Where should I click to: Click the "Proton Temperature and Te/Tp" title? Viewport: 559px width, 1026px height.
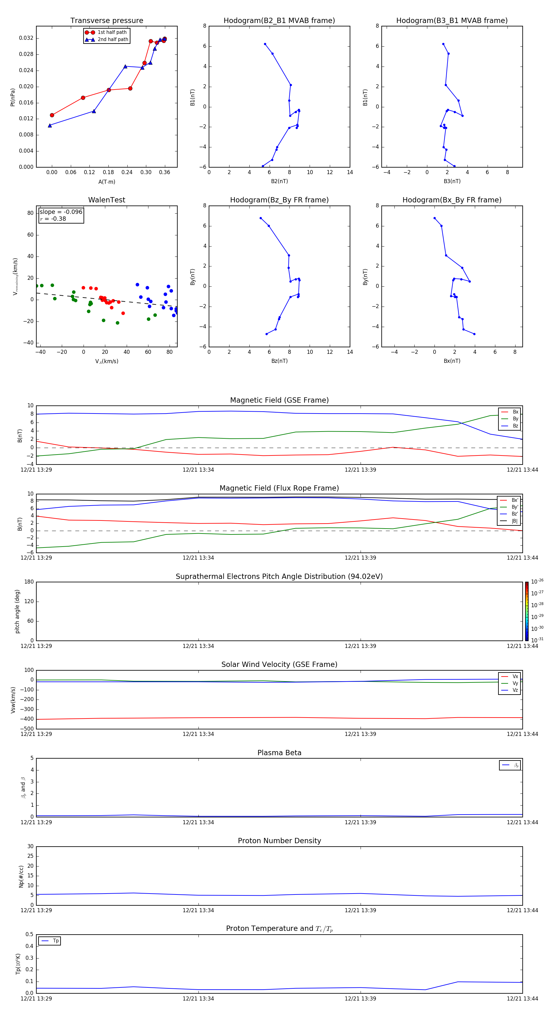(x=279, y=929)
